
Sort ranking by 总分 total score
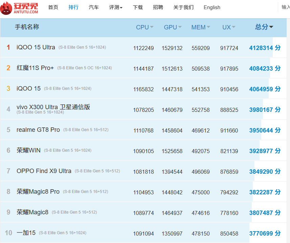coord(264,27)
